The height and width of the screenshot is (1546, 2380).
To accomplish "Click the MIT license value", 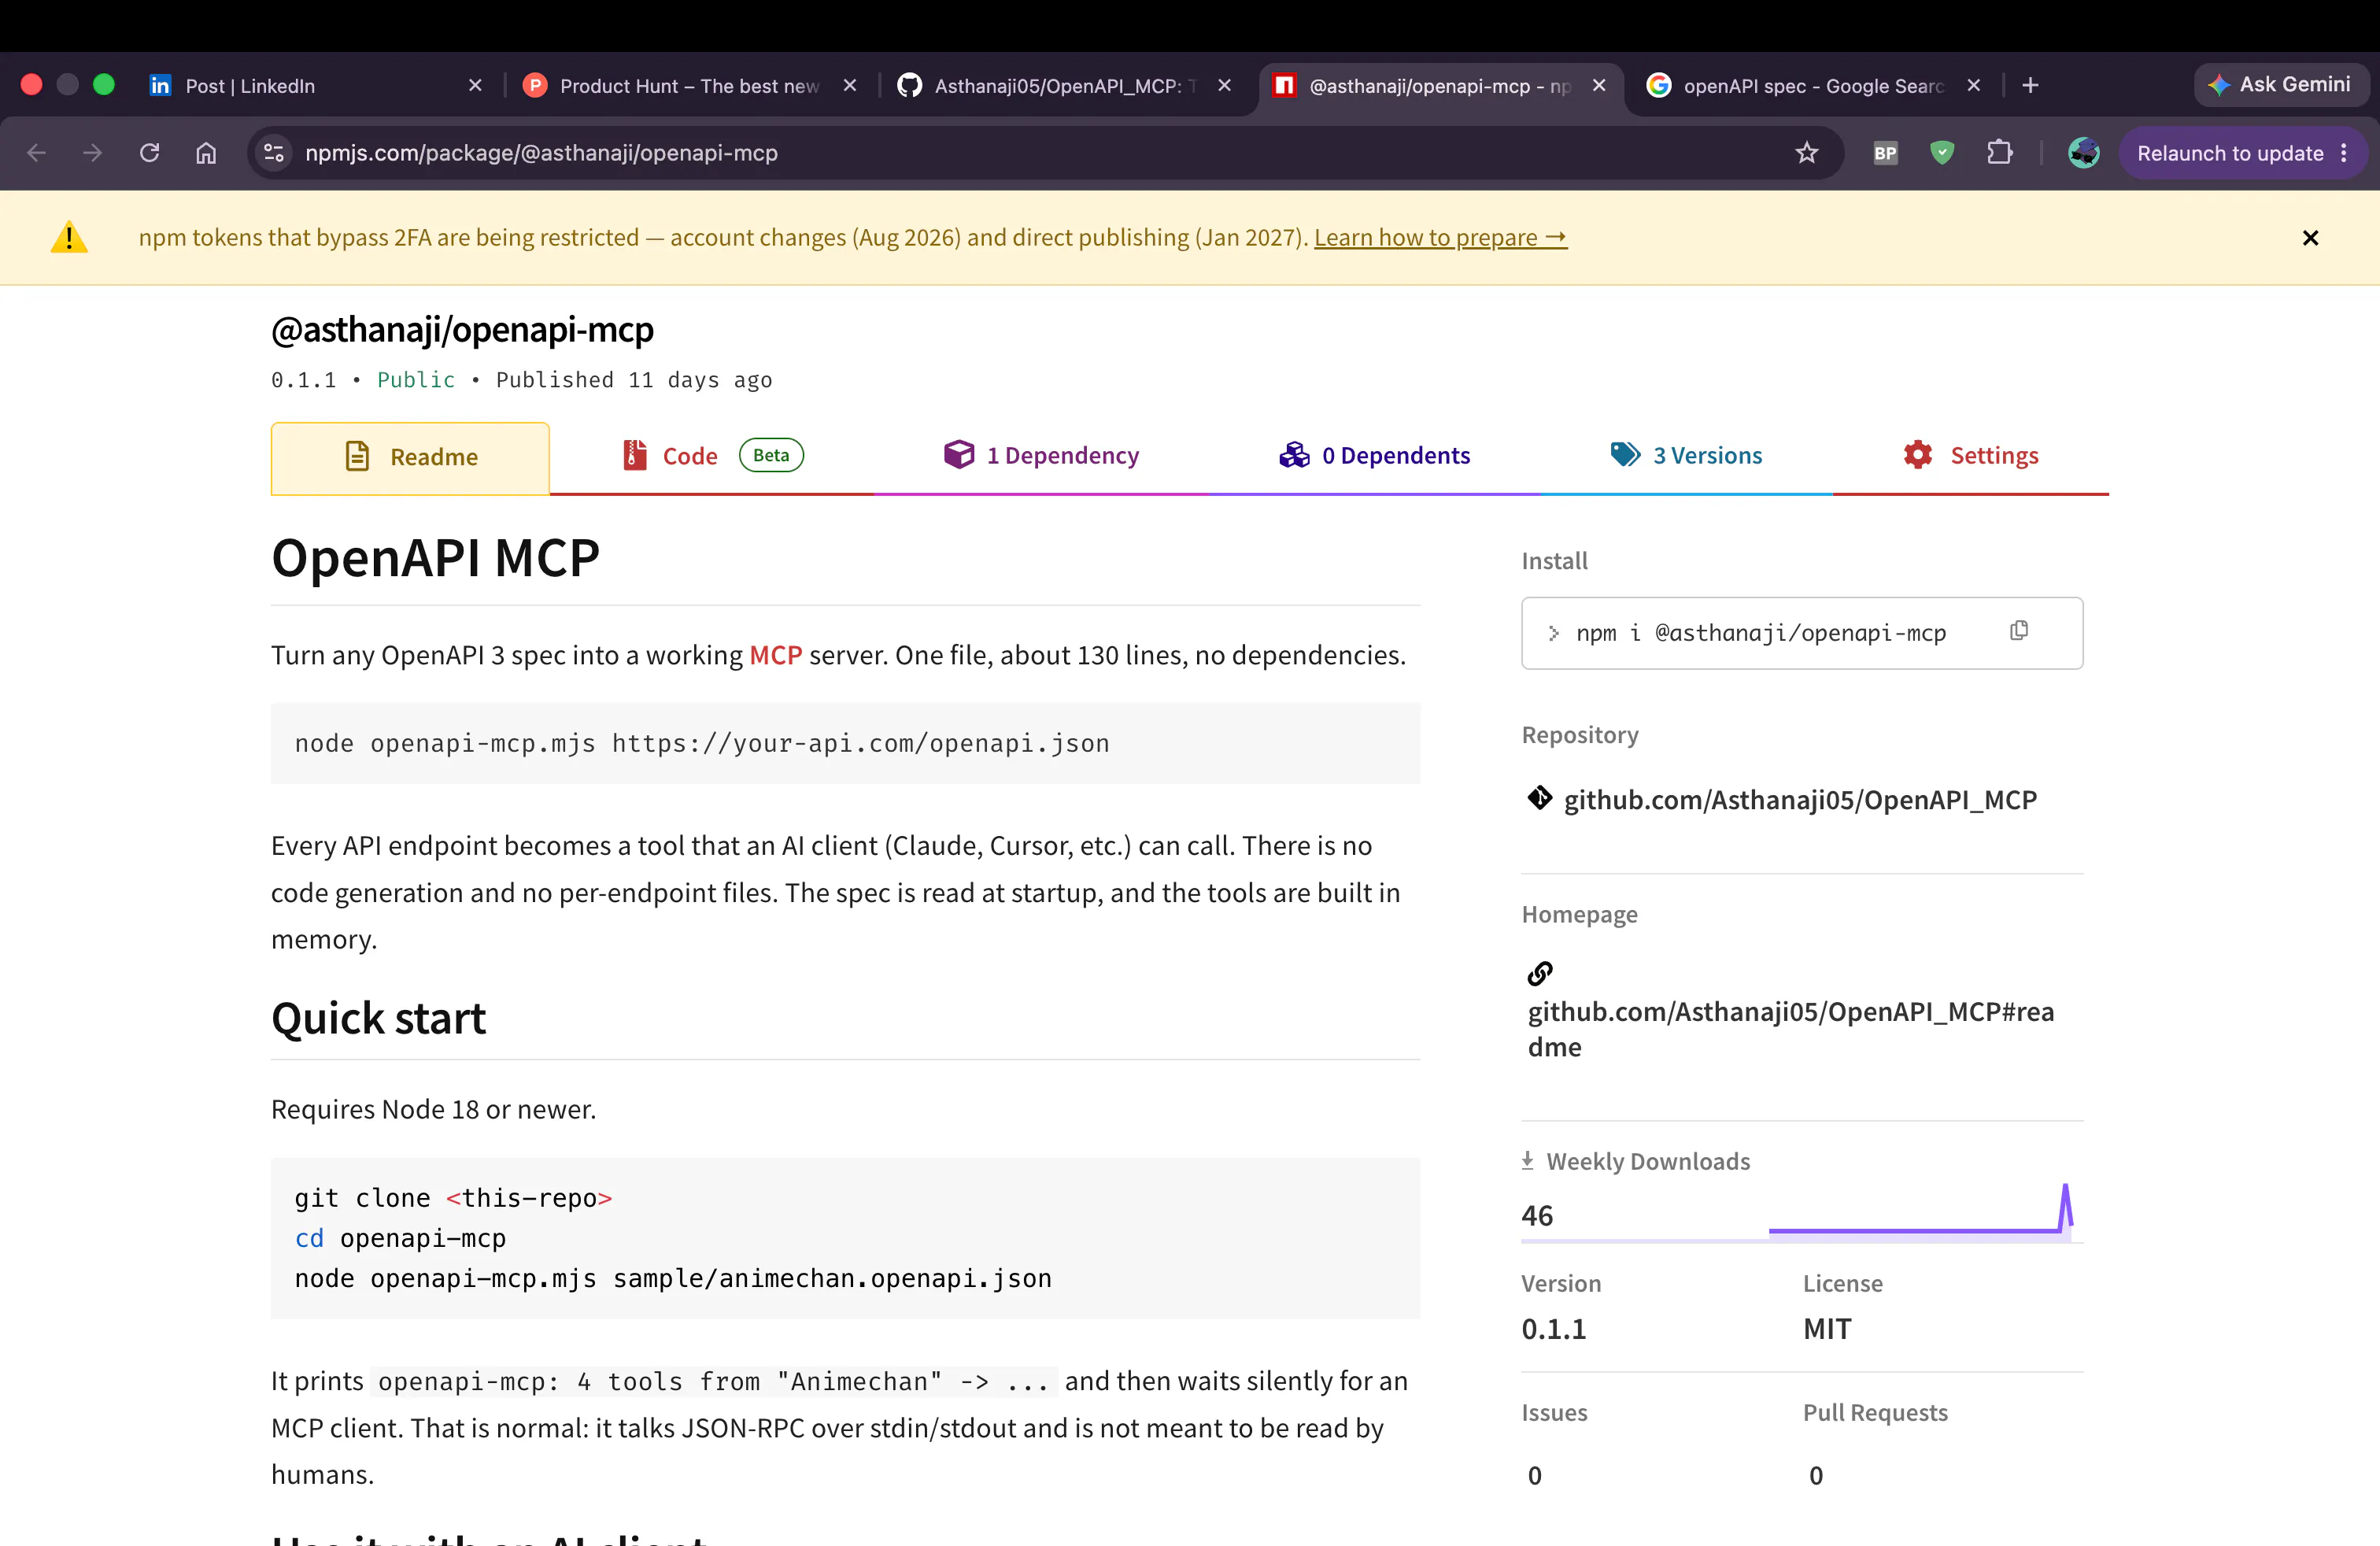I will point(1827,1329).
